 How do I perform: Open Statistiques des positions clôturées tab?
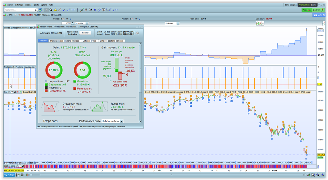click(x=64, y=41)
